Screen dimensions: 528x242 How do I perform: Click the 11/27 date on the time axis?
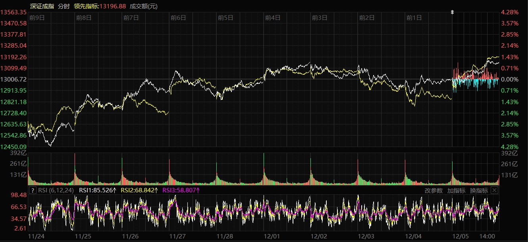coord(177,236)
